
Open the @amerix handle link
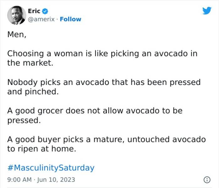pyautogui.click(x=41, y=19)
